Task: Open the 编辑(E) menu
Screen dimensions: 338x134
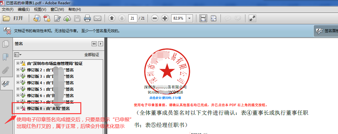Action: point(24,9)
